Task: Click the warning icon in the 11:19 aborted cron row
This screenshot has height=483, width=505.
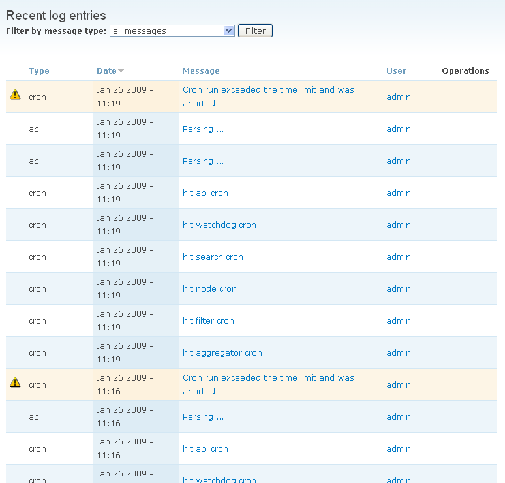Action: [x=15, y=95]
